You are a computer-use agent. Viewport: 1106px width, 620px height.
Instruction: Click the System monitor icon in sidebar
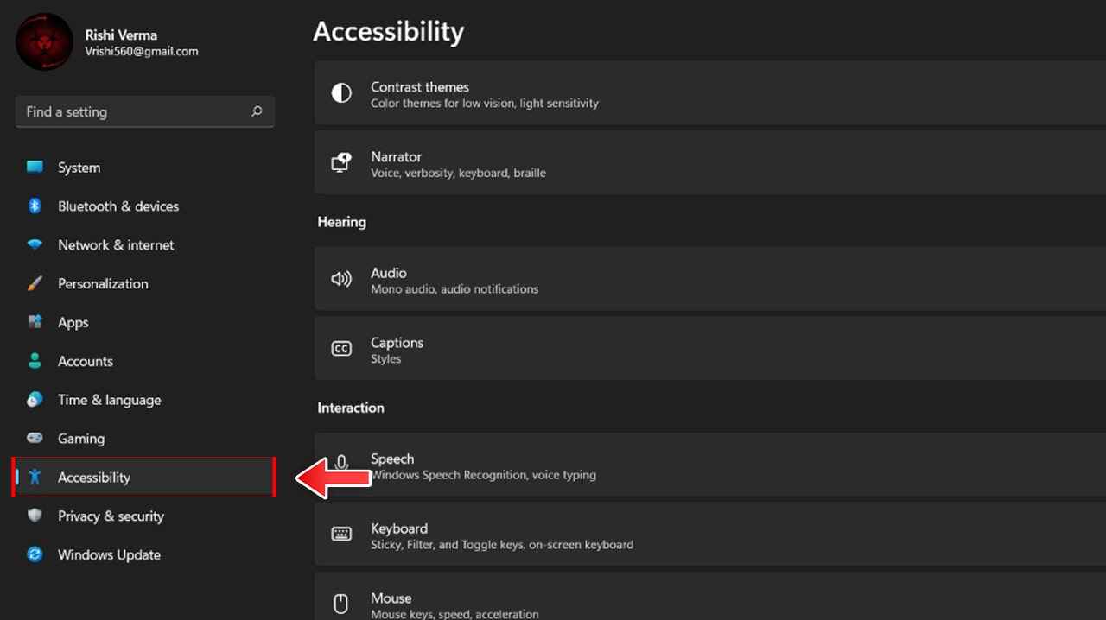[35, 168]
